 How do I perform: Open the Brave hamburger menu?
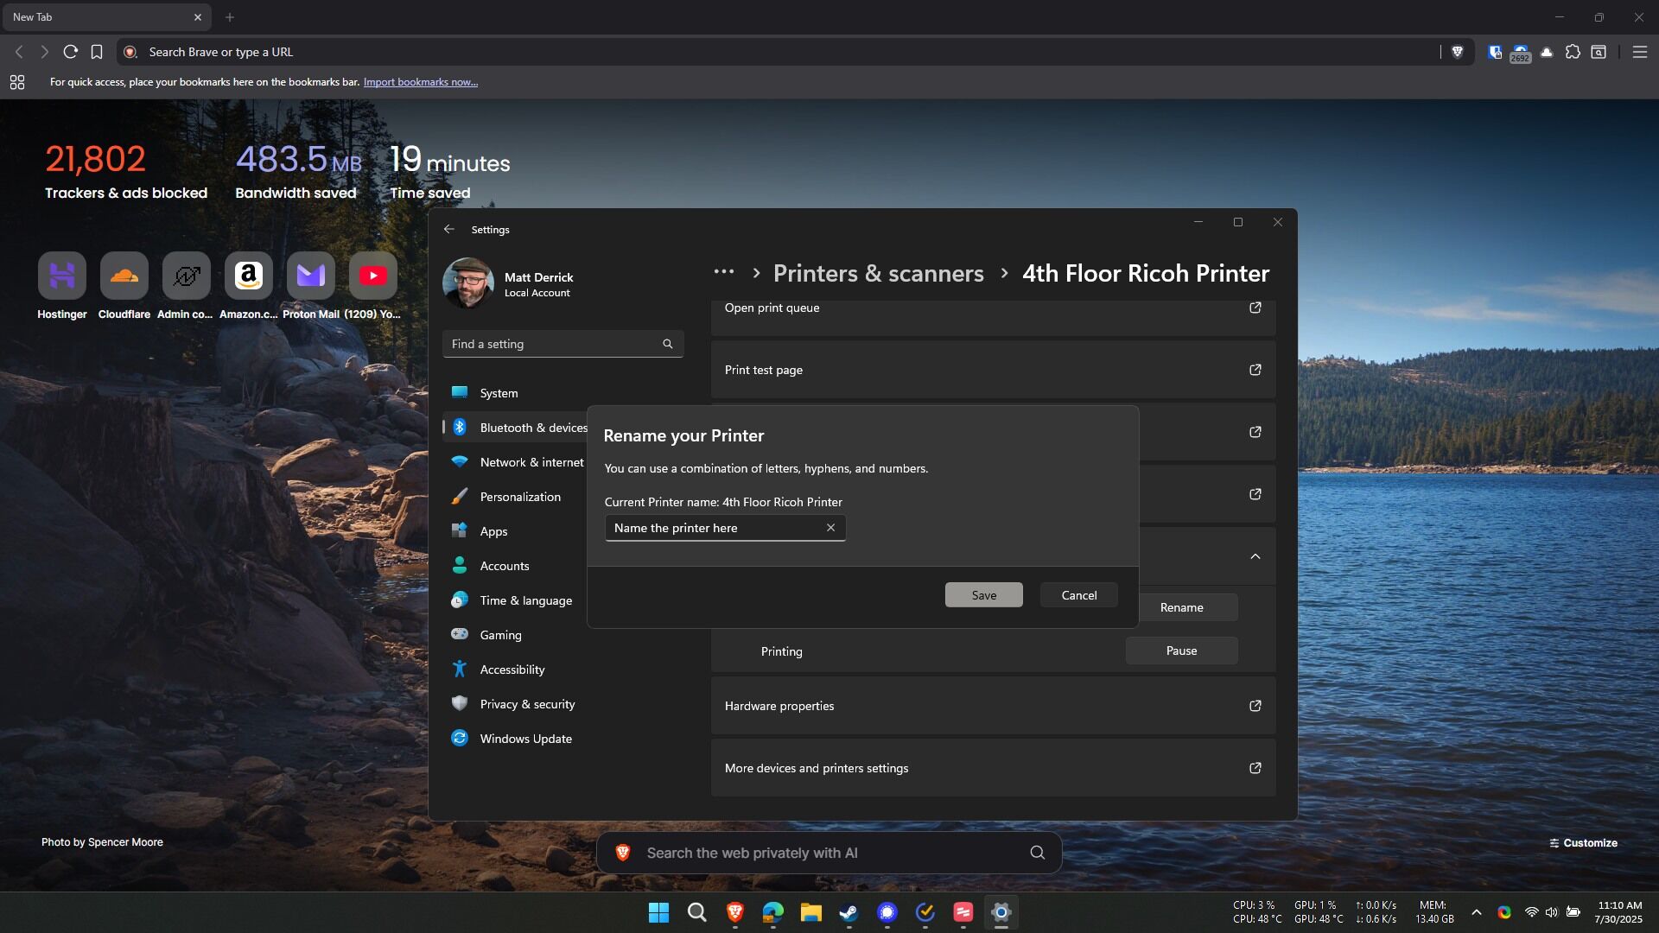coord(1639,52)
